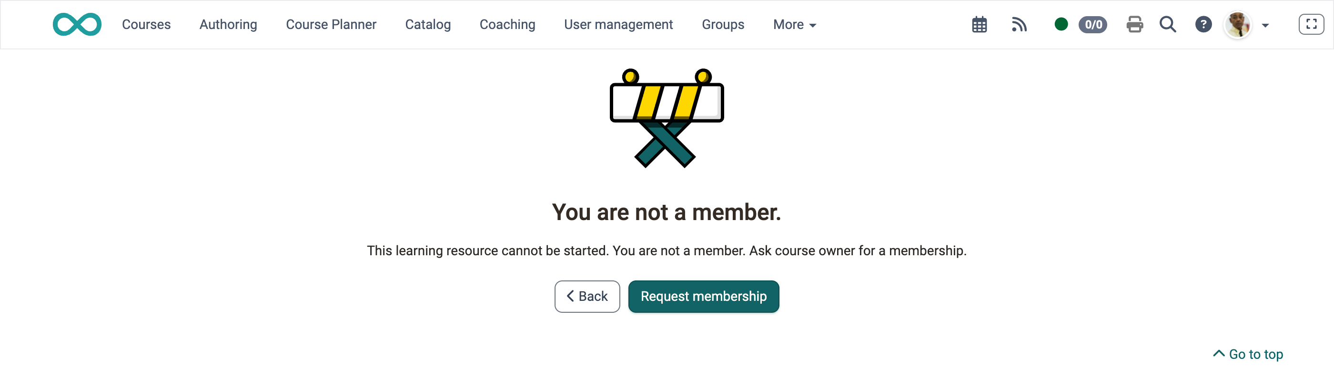Click the 'You are not a member.' heading
Screen dimensions: 1334x385
pyautogui.click(x=667, y=212)
